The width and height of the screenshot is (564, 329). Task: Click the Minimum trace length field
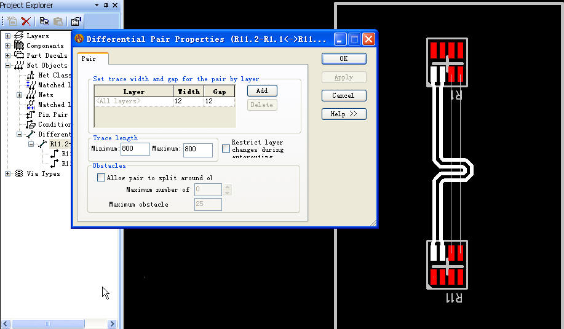pyautogui.click(x=135, y=149)
